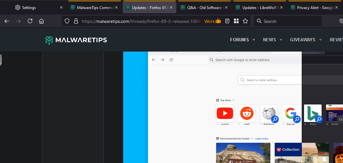This screenshot has width=343, height=163.
Task: Open Updates - LibreWolf tab
Action: pyautogui.click(x=260, y=7)
